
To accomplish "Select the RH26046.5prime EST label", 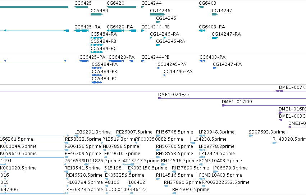I will (x=191, y=190).
